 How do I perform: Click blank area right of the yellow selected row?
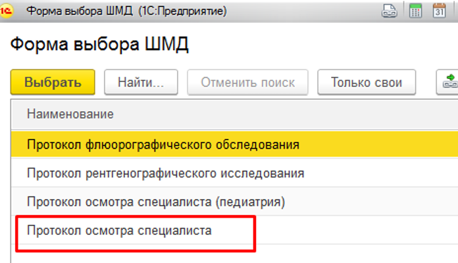[382, 144]
